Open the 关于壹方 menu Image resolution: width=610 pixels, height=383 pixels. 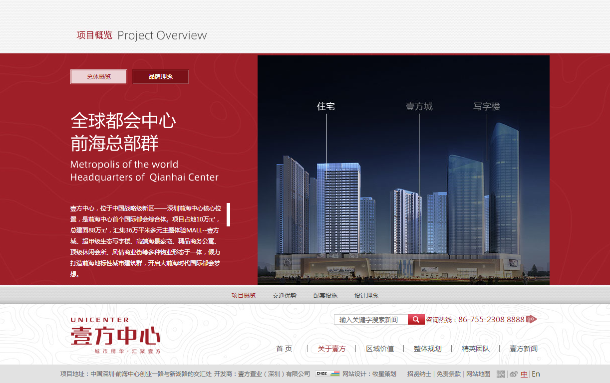point(330,349)
